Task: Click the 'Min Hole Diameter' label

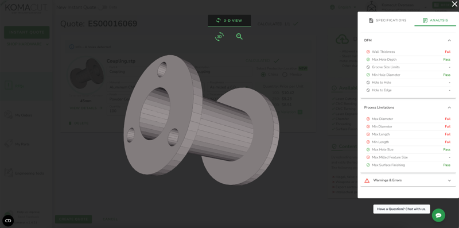Action: point(386,75)
